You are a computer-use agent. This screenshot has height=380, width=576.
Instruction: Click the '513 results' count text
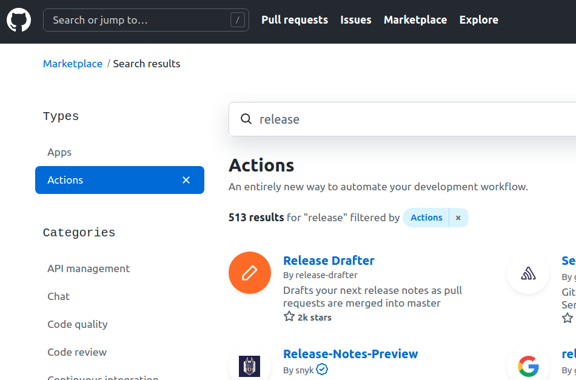[256, 218]
